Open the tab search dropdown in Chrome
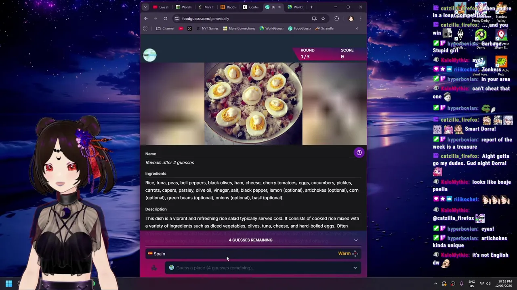The image size is (517, 290). pyautogui.click(x=145, y=7)
